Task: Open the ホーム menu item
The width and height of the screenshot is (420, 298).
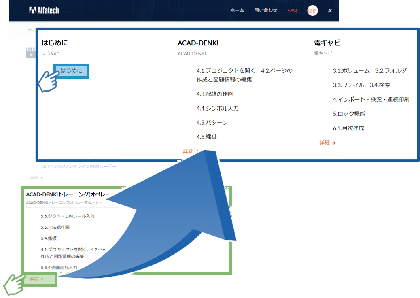Action: click(237, 10)
